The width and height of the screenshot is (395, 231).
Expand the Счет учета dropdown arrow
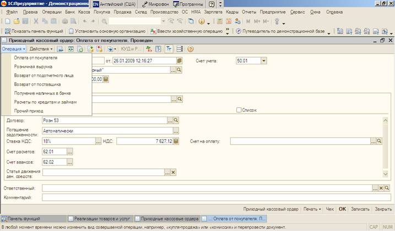coord(263,61)
